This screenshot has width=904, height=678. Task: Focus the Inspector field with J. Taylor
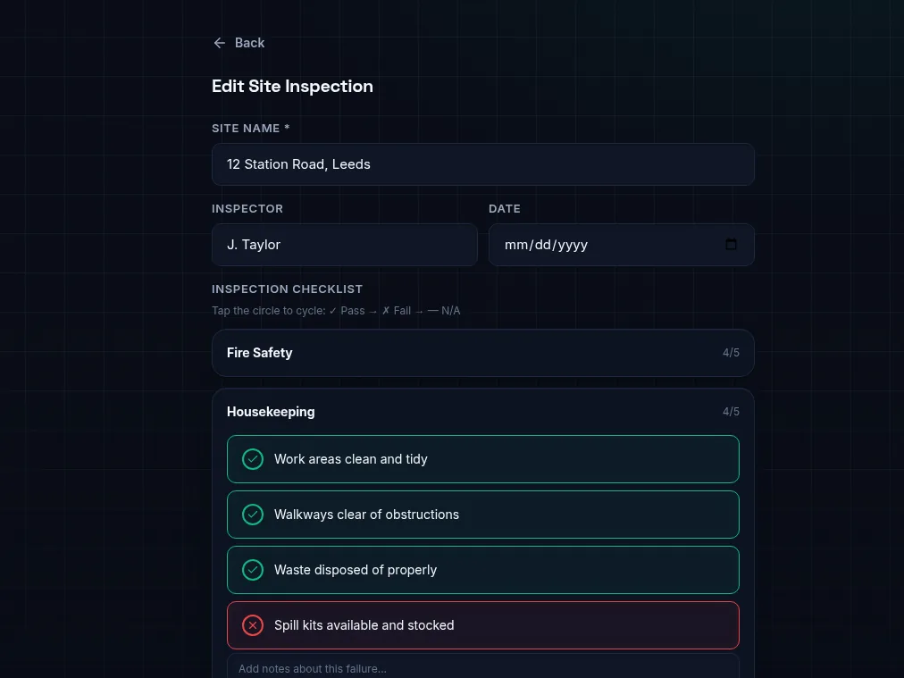pyautogui.click(x=345, y=245)
